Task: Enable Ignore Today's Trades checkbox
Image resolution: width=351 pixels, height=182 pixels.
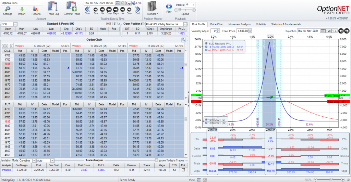Action: 156,160
